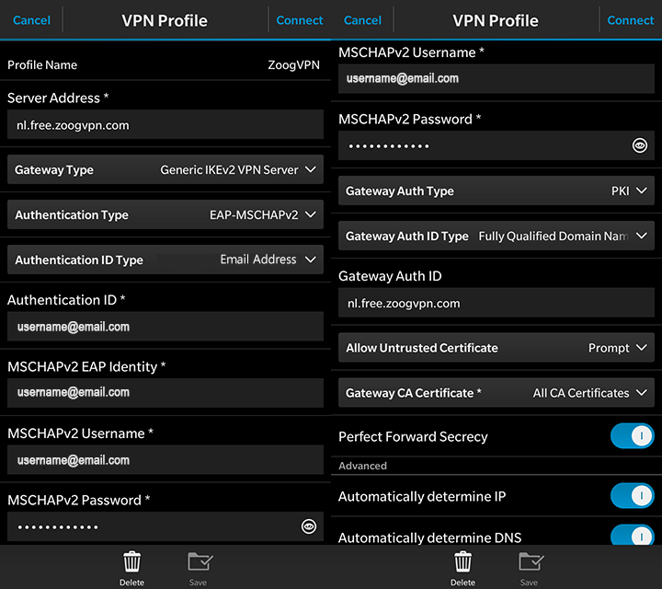Click Delete trash icon in left screen
The image size is (662, 589).
pos(131,563)
